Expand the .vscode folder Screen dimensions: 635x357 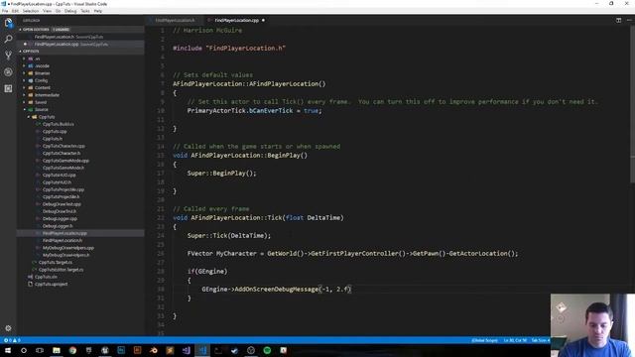click(42, 66)
